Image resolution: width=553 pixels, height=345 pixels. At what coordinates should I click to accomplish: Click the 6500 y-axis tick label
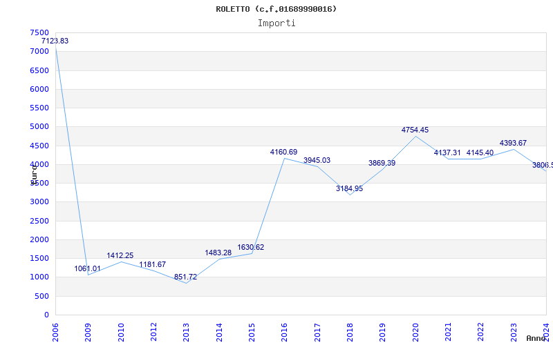point(39,70)
